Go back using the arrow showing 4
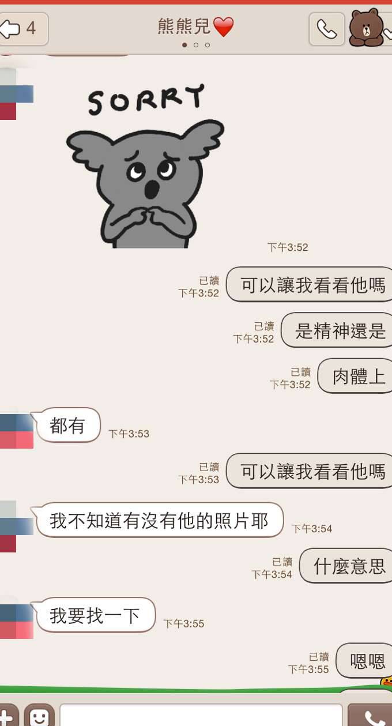The width and height of the screenshot is (392, 726). [x=23, y=29]
